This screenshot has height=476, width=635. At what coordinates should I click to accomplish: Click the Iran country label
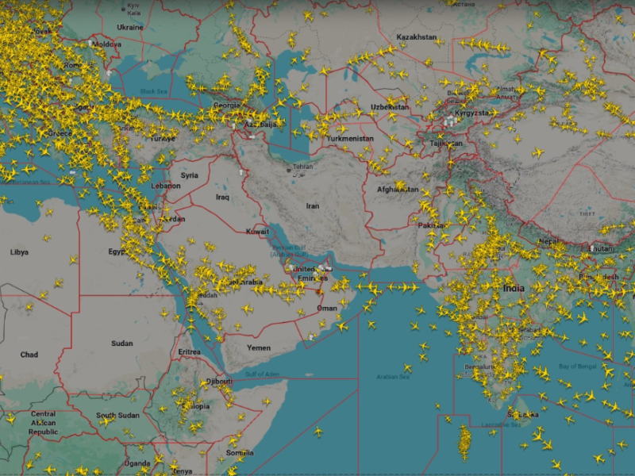tap(313, 206)
